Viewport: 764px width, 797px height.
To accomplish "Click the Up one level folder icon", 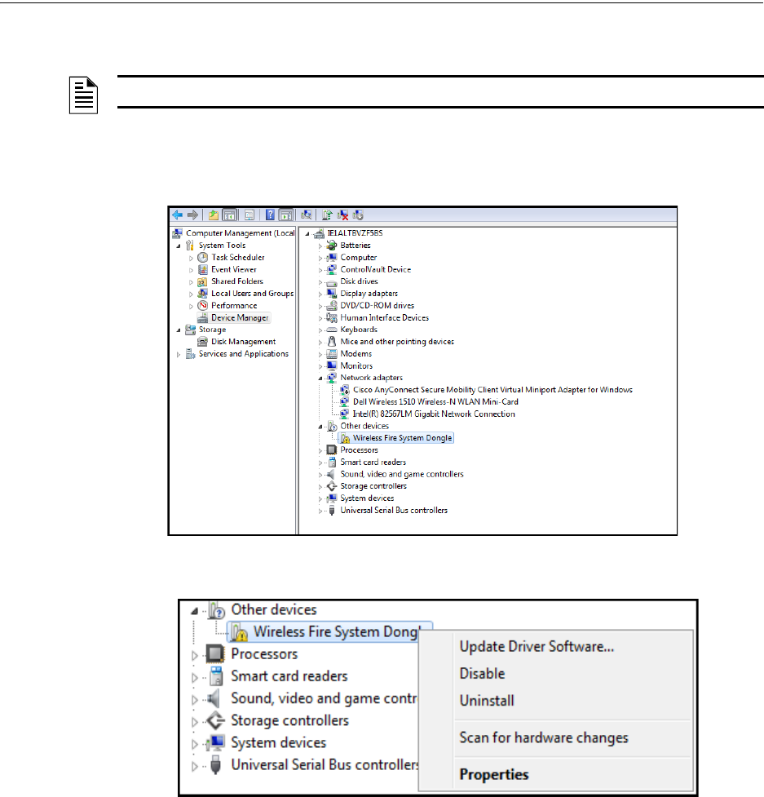I will point(214,215).
